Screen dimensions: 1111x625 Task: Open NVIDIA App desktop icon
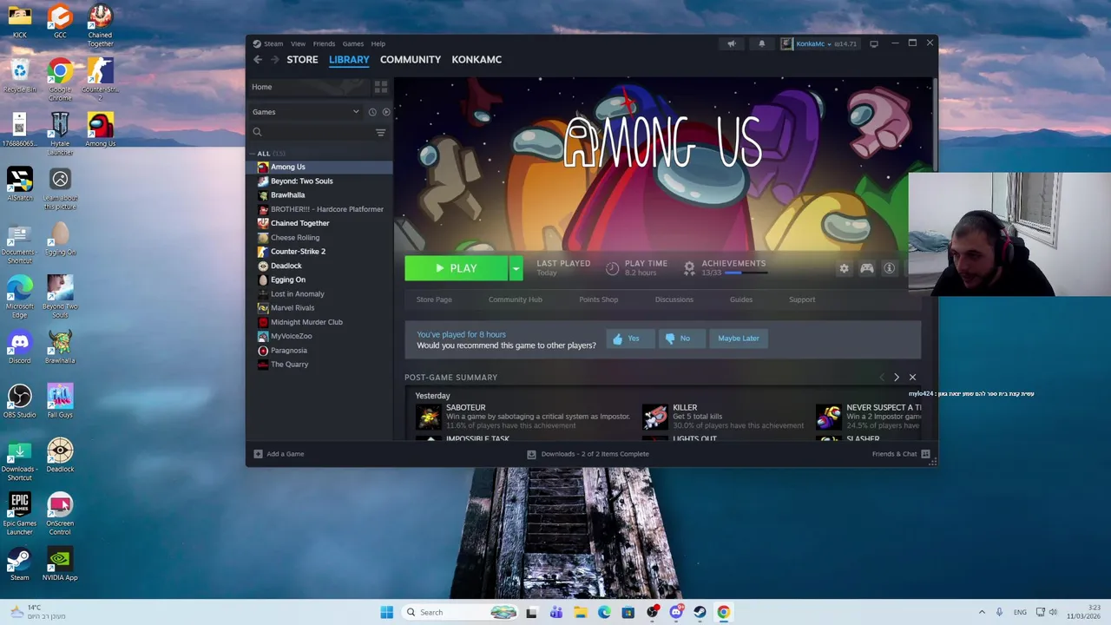coord(60,563)
